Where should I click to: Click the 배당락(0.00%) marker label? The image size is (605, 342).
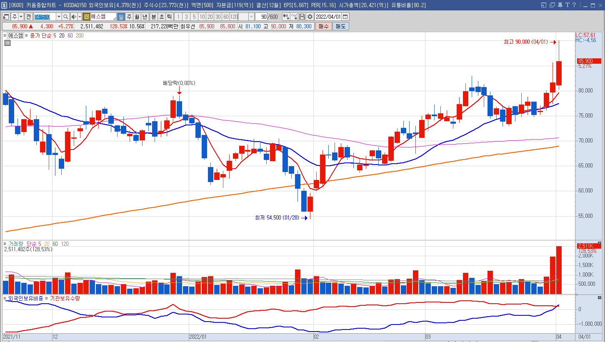point(179,83)
